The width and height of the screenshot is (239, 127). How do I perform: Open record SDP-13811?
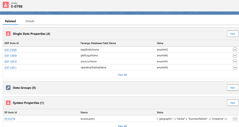coord(10,68)
